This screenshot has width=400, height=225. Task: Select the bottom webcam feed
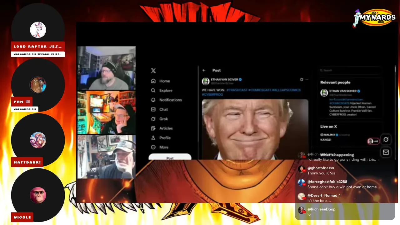107,157
